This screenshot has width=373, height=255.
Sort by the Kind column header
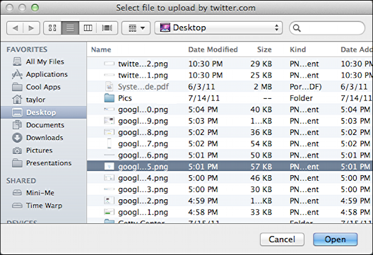[297, 49]
